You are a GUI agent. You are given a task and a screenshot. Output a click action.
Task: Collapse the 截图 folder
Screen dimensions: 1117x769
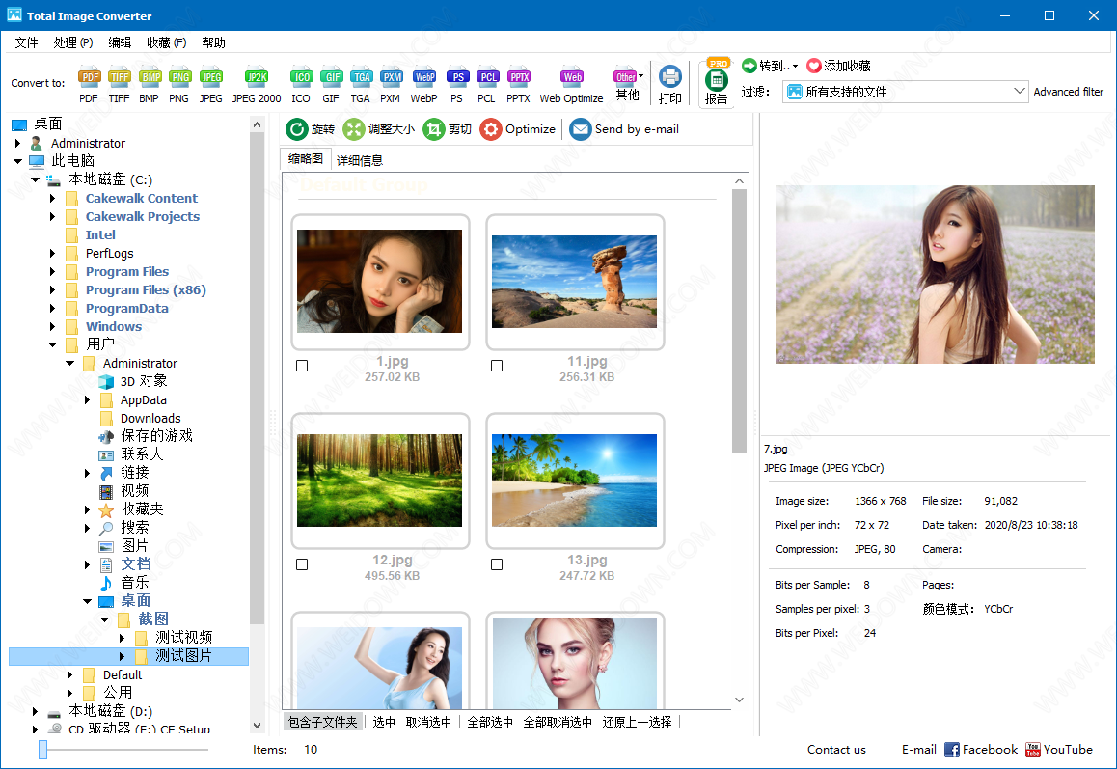104,619
